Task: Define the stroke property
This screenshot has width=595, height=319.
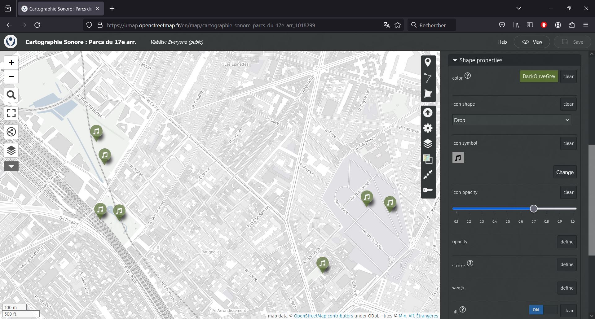Action: pyautogui.click(x=567, y=264)
